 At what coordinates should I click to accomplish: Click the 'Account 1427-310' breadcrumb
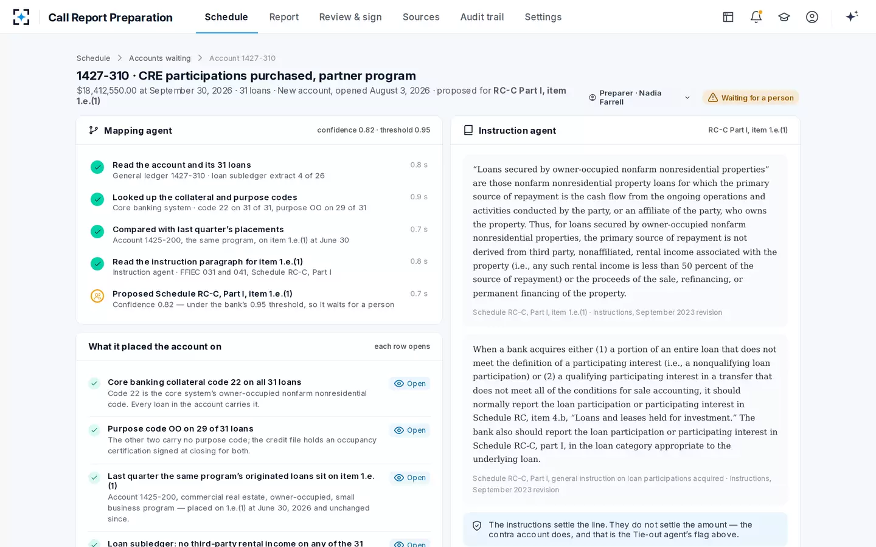[243, 58]
